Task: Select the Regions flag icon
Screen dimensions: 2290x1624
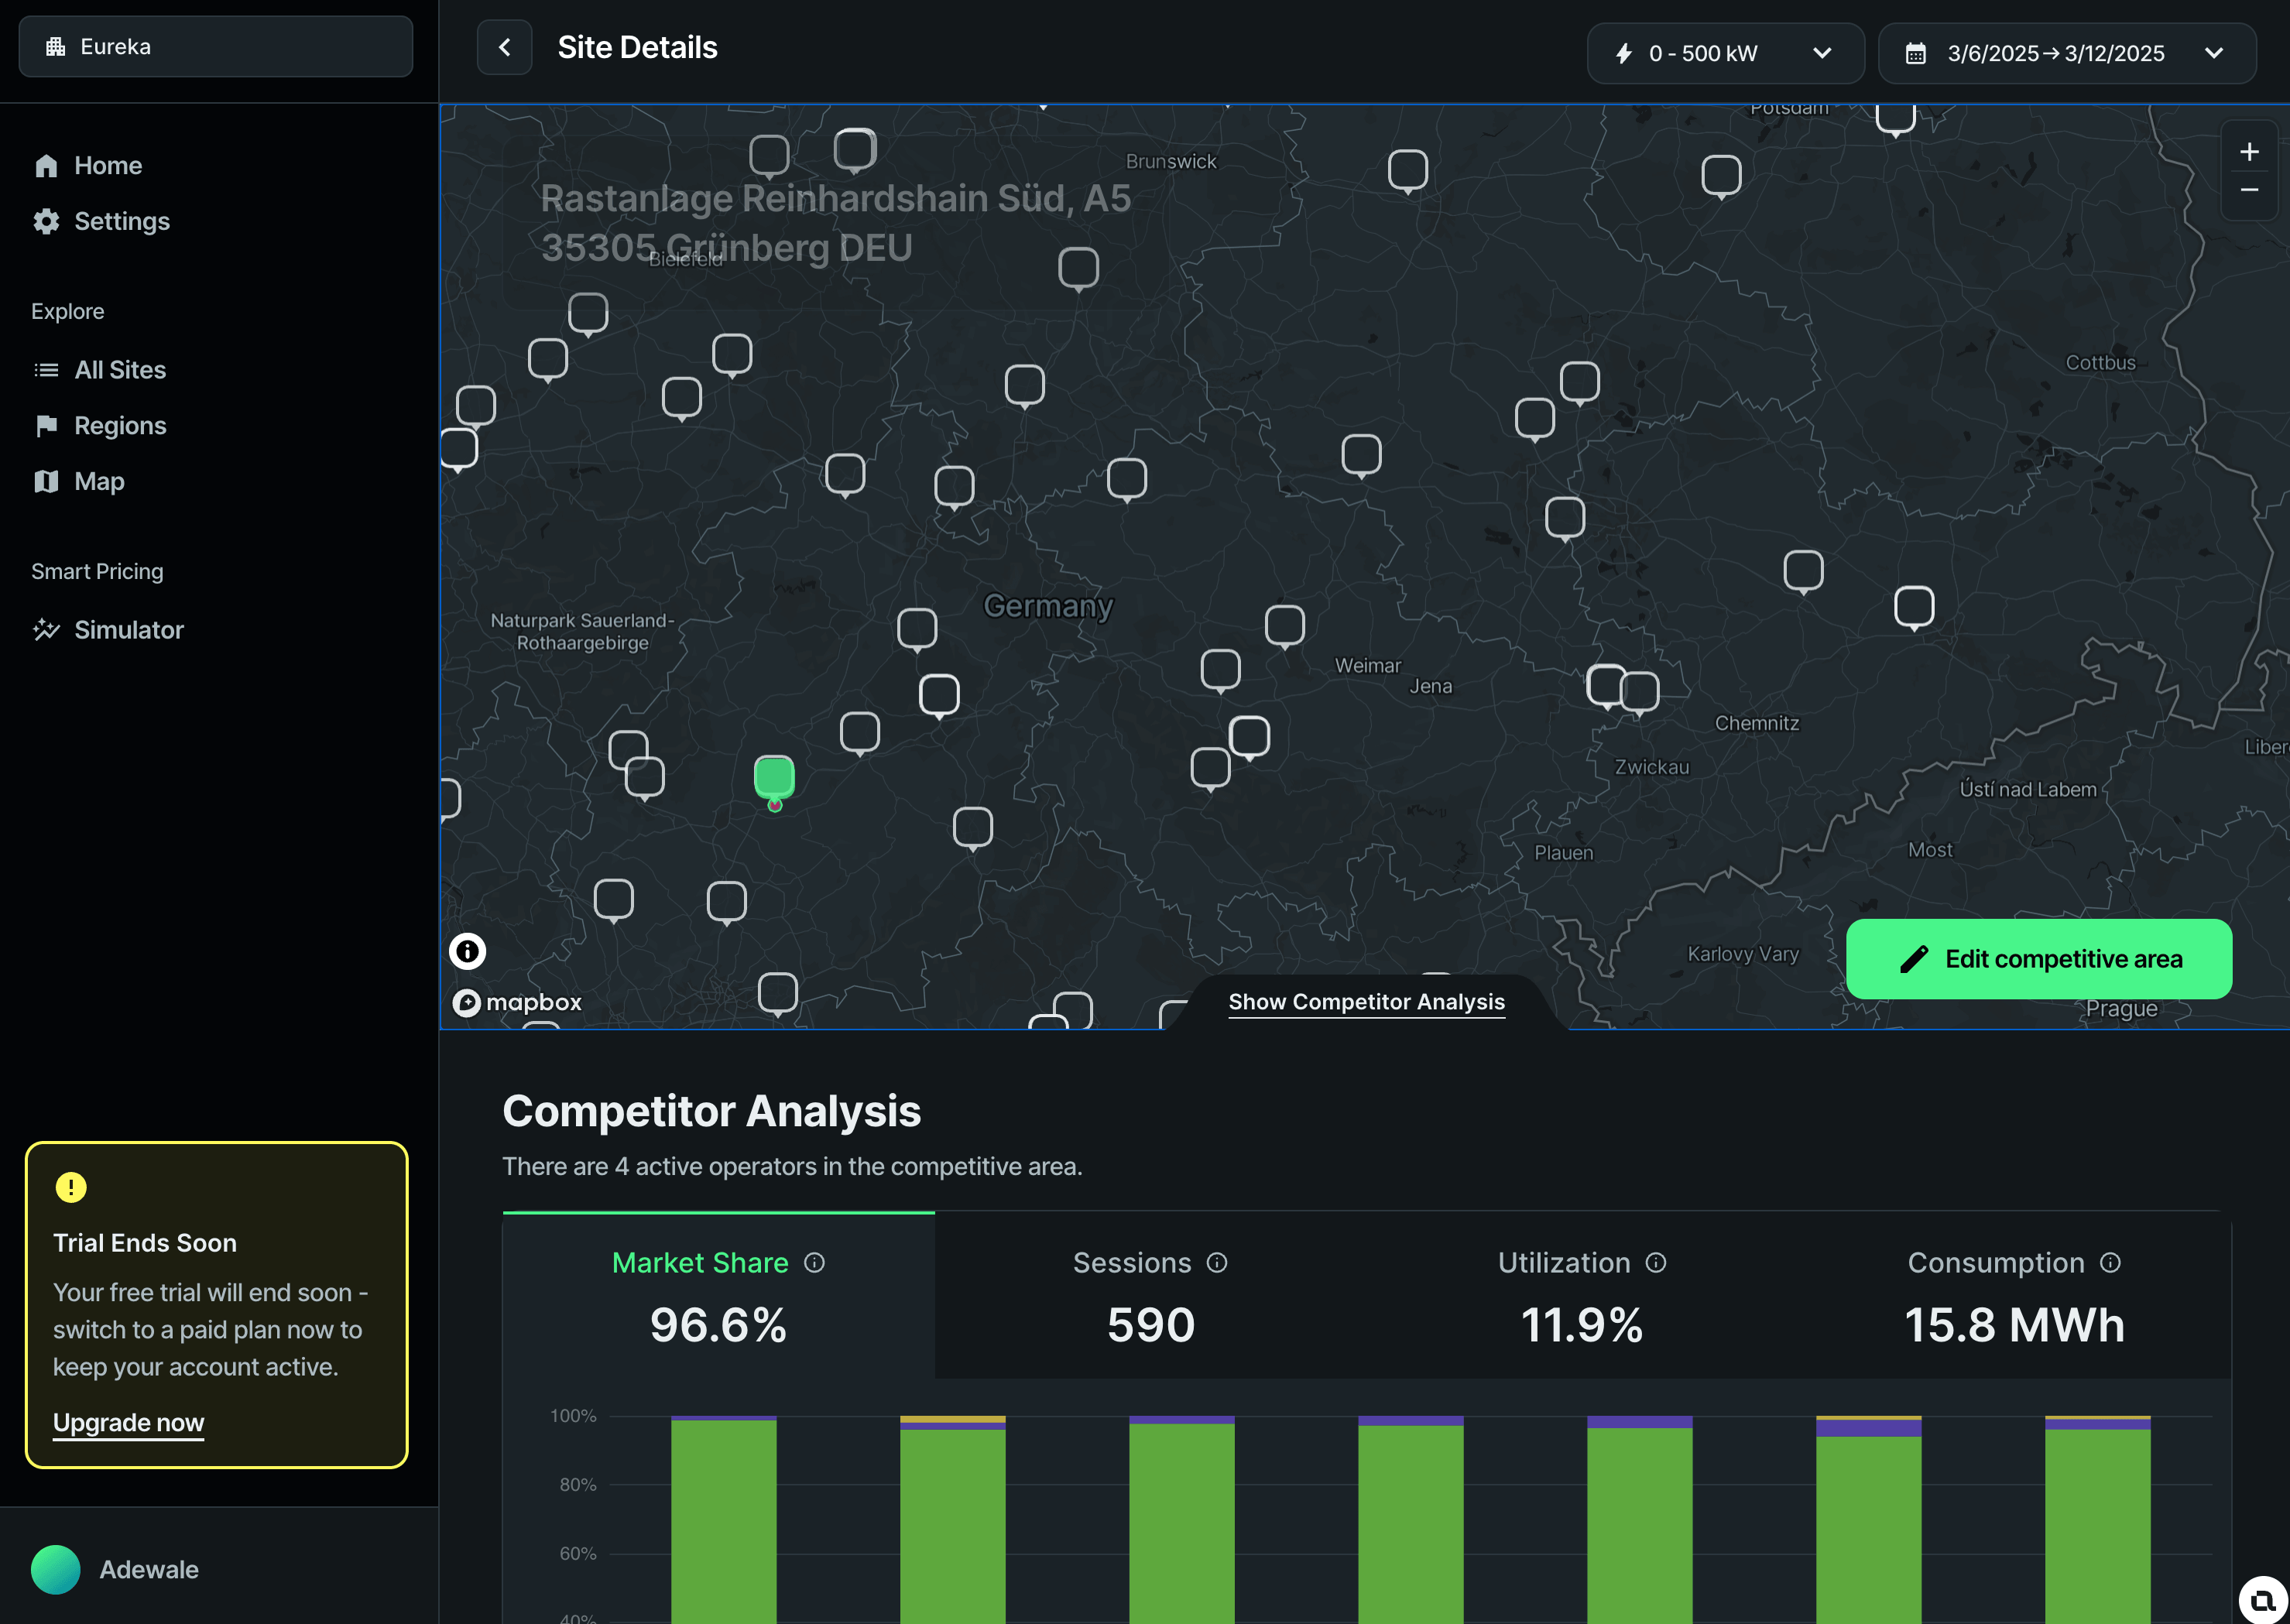Action: click(x=46, y=425)
